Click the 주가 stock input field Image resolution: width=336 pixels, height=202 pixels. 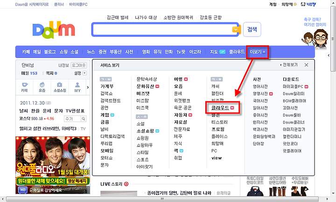point(72,119)
